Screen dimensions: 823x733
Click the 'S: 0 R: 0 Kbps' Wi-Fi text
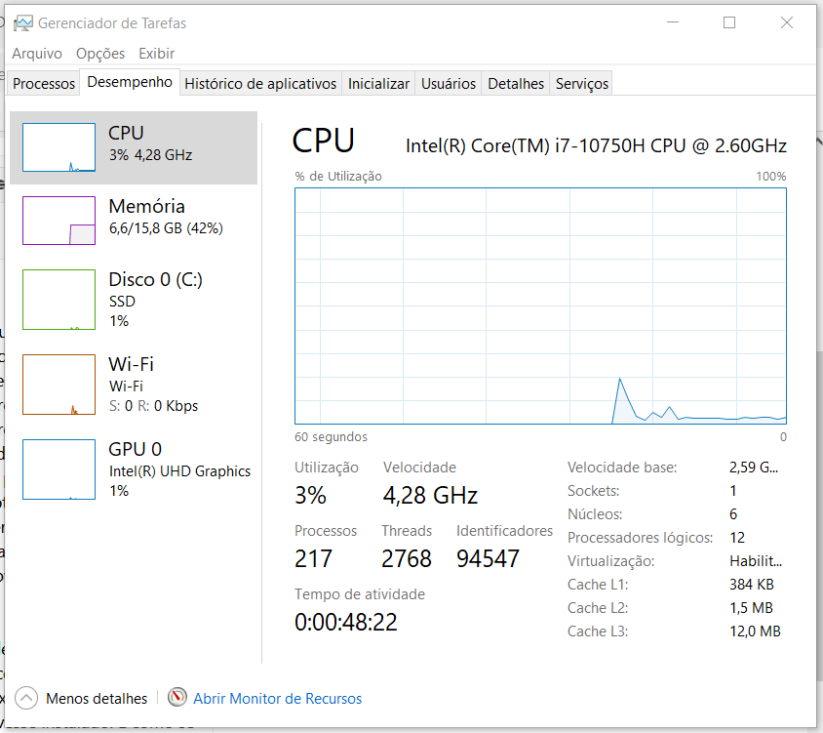153,406
